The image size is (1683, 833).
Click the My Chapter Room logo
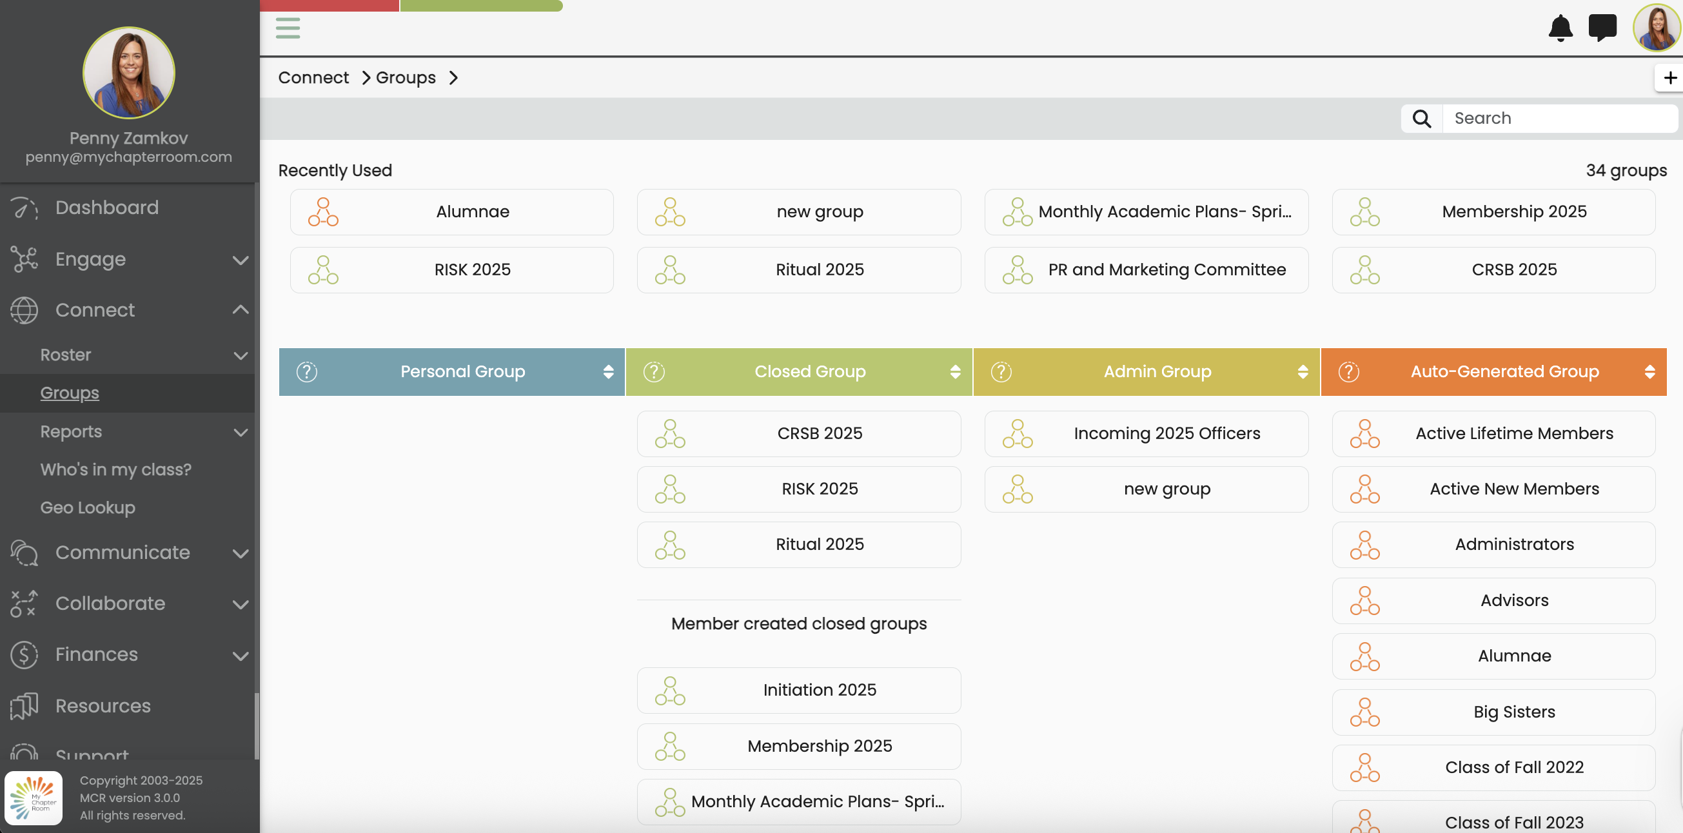35,797
